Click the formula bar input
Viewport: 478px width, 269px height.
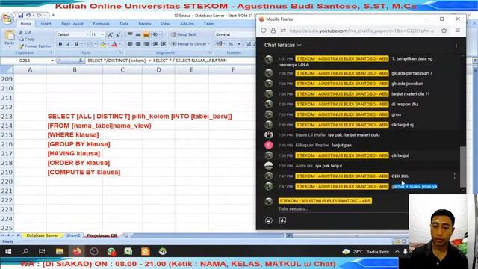pos(170,61)
